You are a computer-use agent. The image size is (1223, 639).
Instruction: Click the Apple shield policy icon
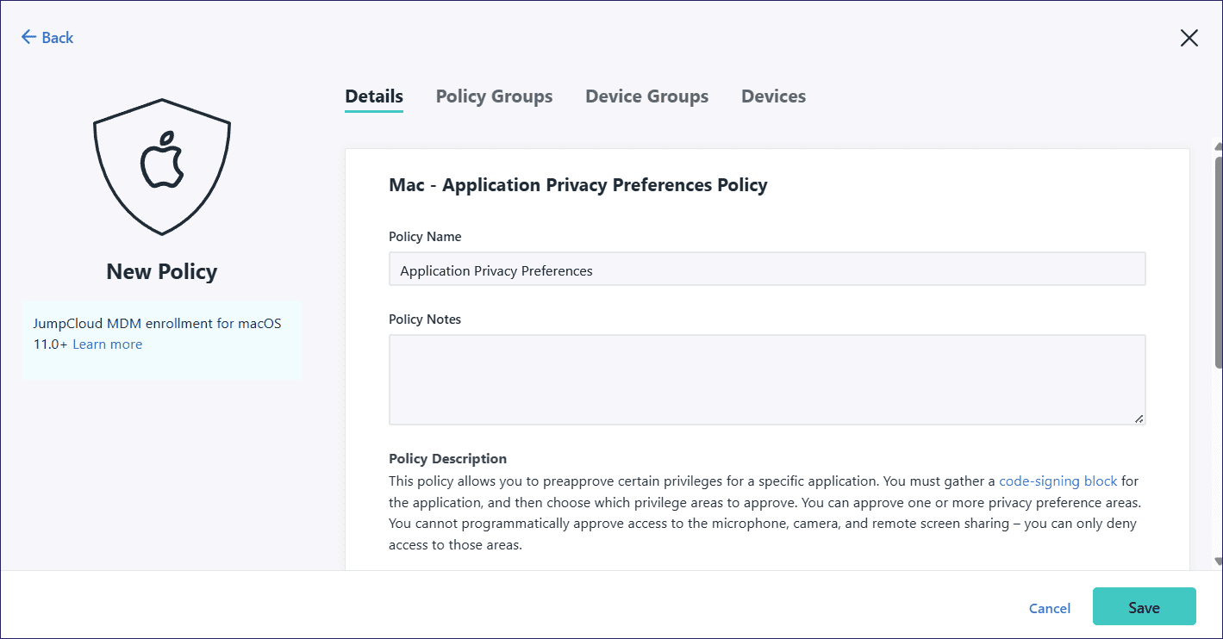[x=161, y=165]
